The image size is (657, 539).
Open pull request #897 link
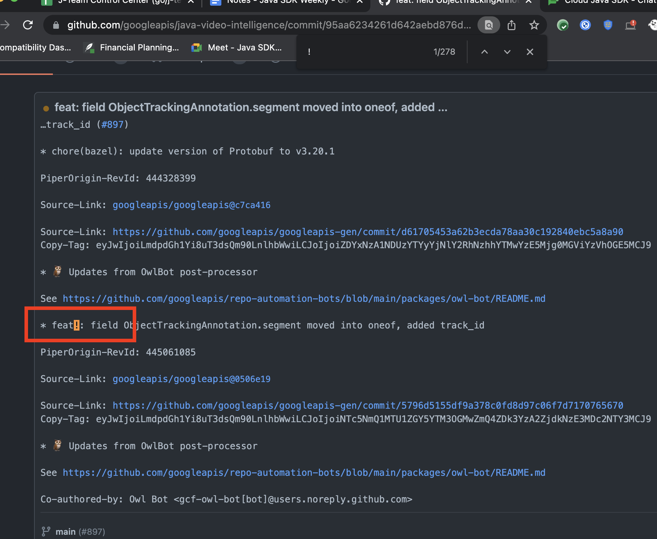point(112,125)
